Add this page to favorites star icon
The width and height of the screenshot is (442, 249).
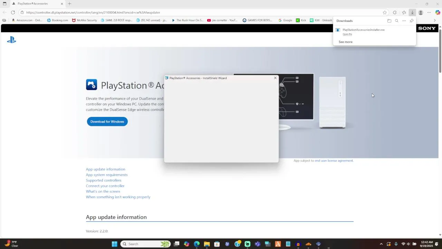(385, 12)
